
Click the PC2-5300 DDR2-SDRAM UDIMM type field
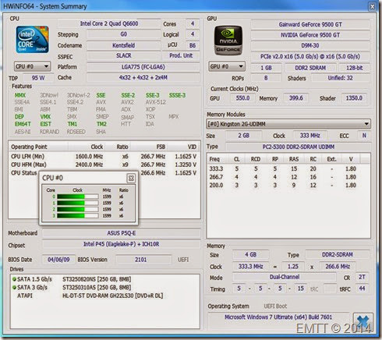(x=299, y=147)
